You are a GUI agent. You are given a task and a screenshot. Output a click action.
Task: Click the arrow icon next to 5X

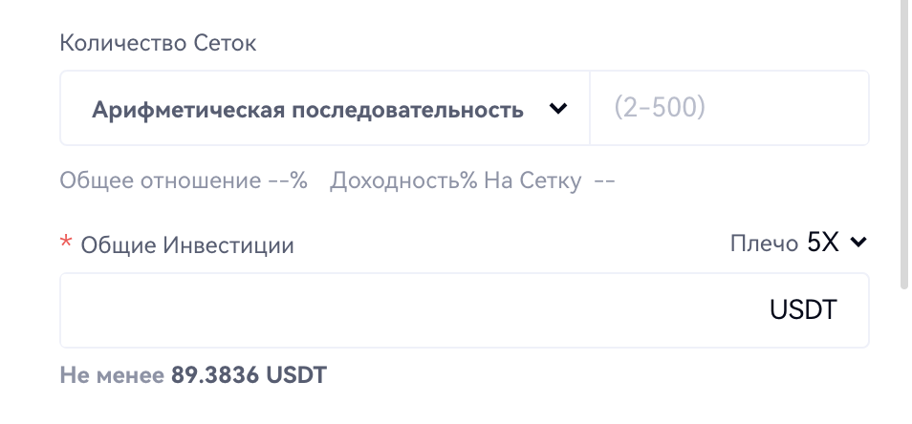coord(858,243)
